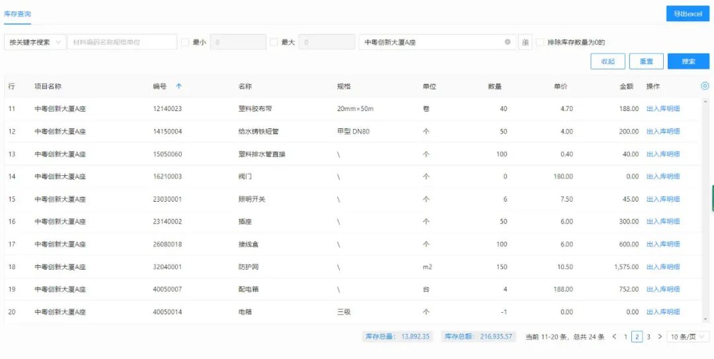
Task: Click the 单位 column header
Action: click(430, 86)
